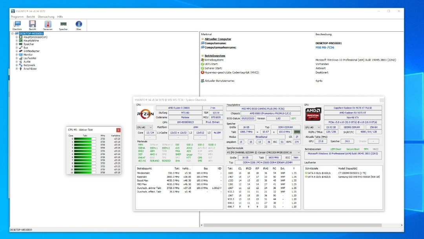Open the CPU #0 selector dropdown

[144, 127]
